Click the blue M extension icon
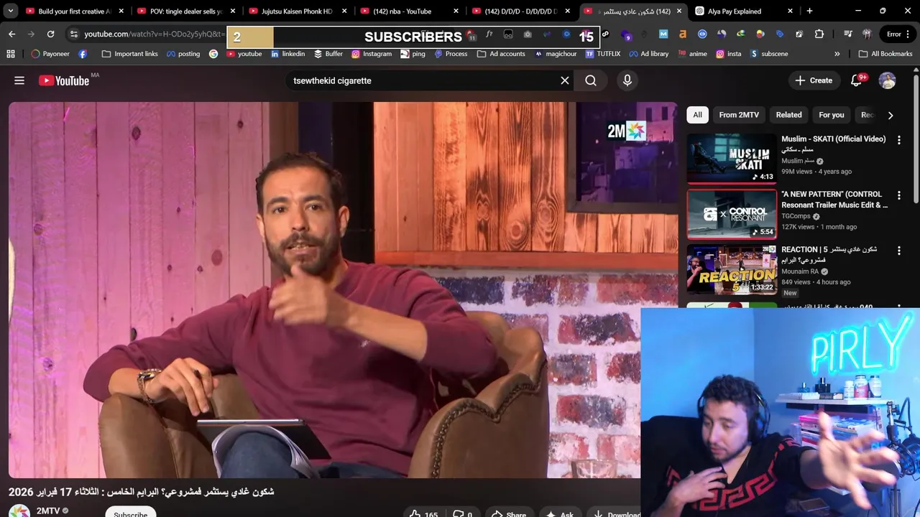Screen dimensions: 920x517 click(663, 34)
